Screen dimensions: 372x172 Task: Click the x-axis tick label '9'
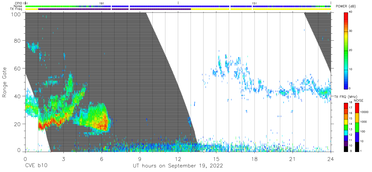(x=140, y=159)
